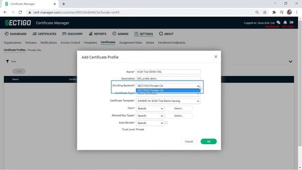302x170 pixels.
Task: Confirm profile with OK button
Action: (x=209, y=142)
